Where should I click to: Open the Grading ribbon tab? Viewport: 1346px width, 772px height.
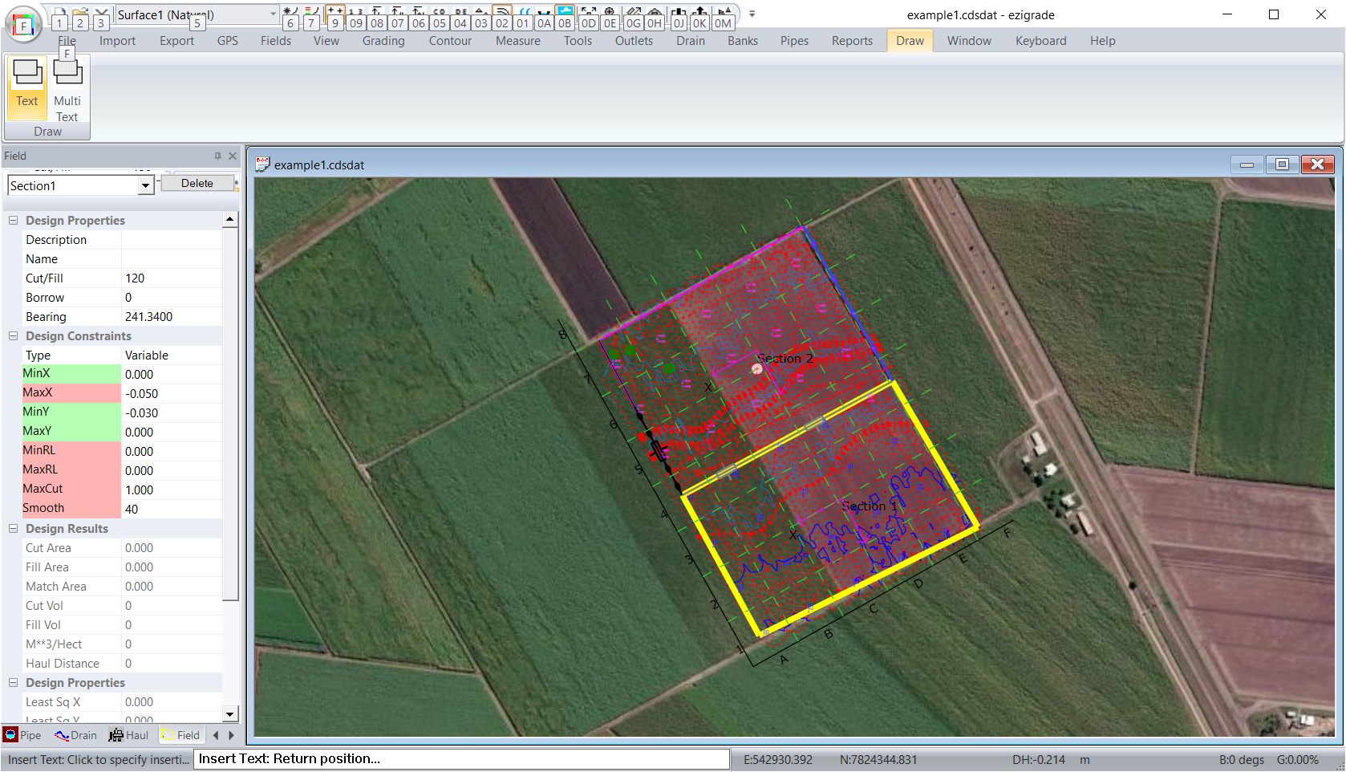click(383, 41)
